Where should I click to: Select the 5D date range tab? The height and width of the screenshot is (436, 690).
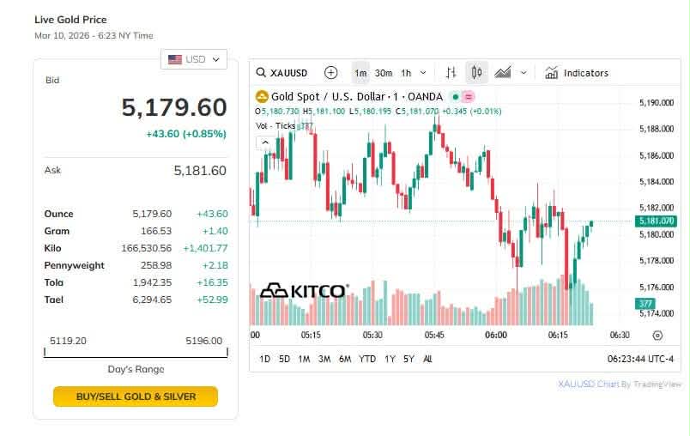284,359
